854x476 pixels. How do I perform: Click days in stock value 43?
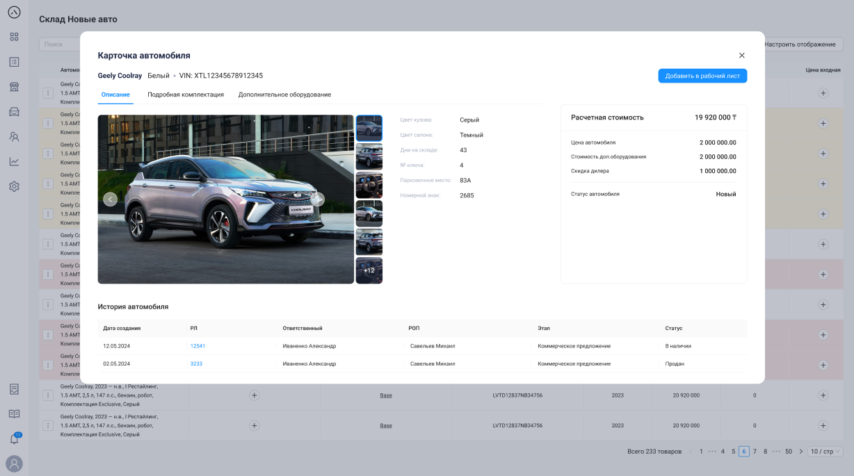pyautogui.click(x=463, y=150)
